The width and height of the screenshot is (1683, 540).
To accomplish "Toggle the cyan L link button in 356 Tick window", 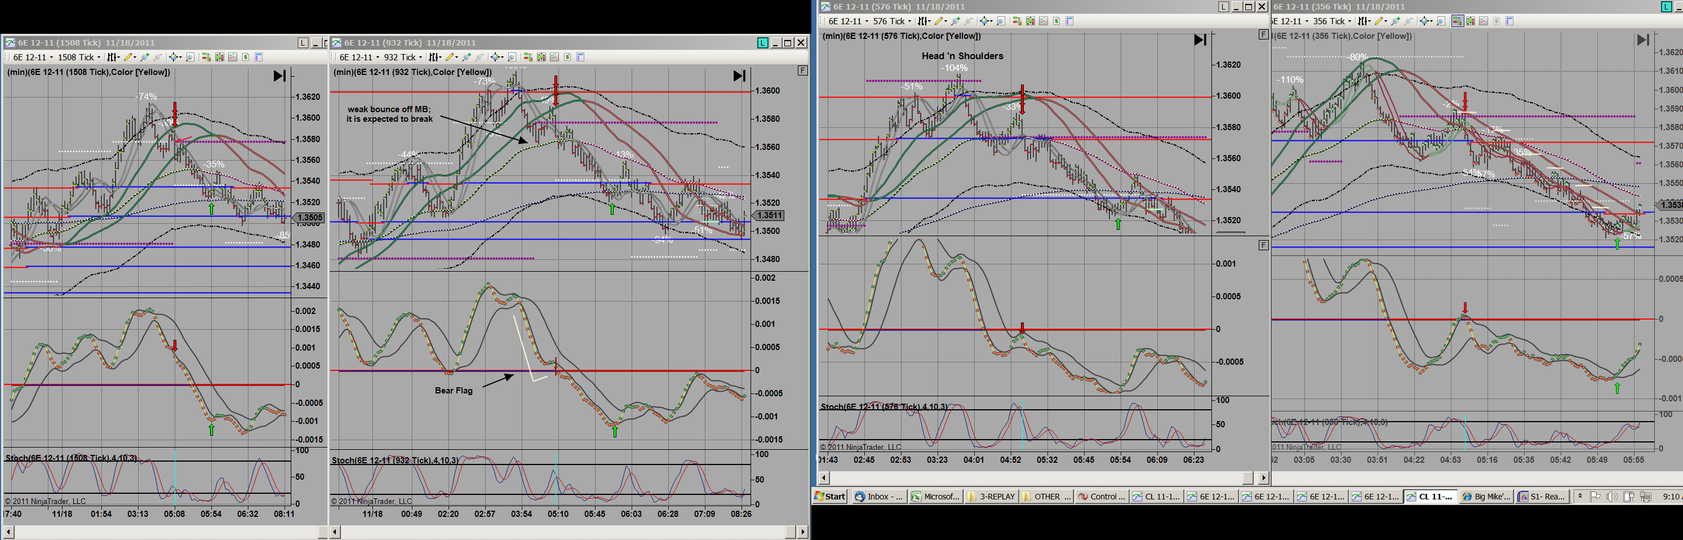I will point(1666,7).
